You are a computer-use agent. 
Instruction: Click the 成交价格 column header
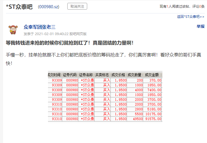118,75
